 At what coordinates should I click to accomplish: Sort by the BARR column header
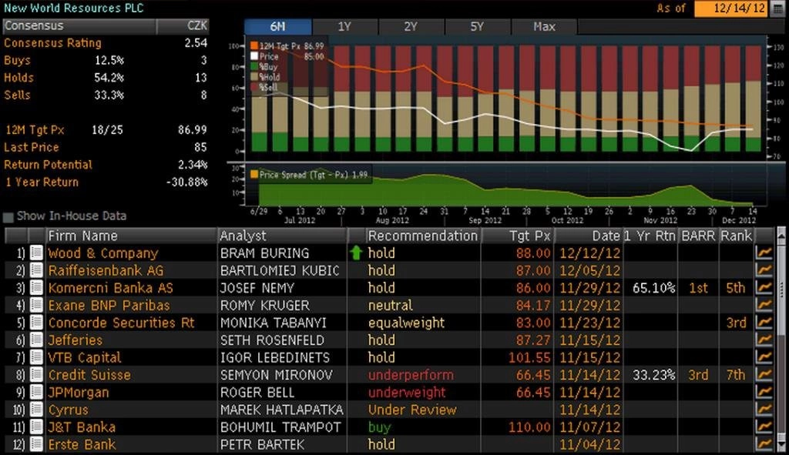(x=698, y=236)
